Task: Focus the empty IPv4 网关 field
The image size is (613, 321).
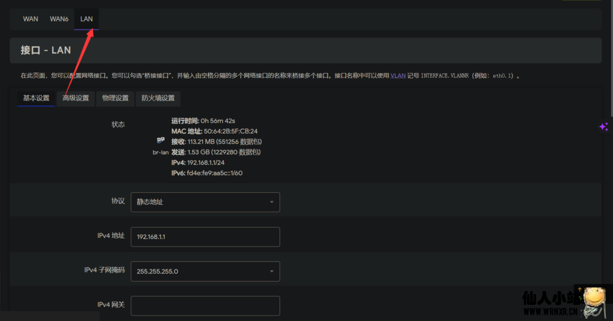Action: (x=205, y=306)
